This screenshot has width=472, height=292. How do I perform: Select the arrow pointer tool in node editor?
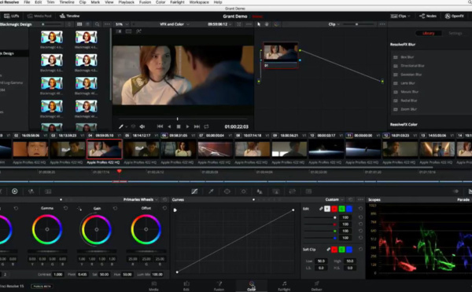(x=259, y=24)
